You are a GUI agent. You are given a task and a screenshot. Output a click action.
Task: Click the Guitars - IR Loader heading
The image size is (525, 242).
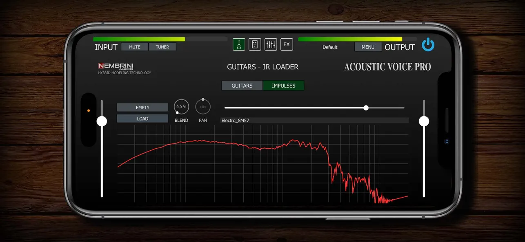pyautogui.click(x=262, y=67)
